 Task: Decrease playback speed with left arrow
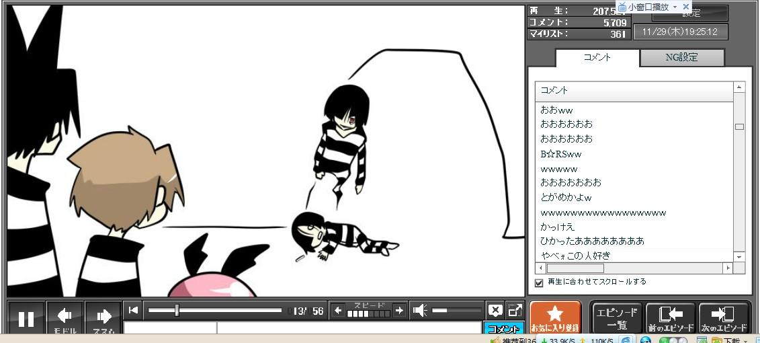(x=338, y=310)
